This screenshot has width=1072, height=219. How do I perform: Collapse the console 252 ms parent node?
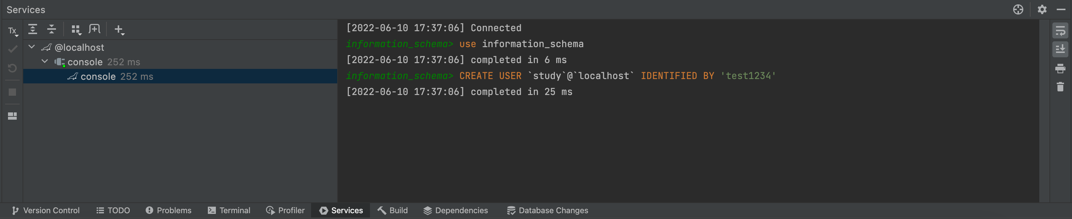point(45,62)
